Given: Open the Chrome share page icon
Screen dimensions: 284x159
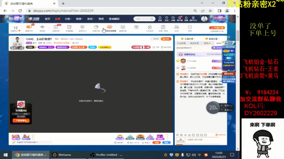Looking at the screenshot, I should point(203,11).
